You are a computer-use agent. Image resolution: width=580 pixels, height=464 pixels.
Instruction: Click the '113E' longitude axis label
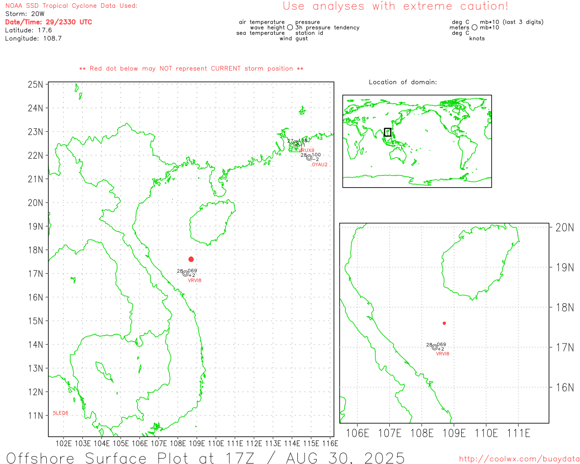[x=273, y=444]
